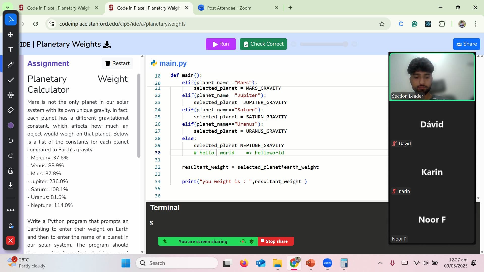The width and height of the screenshot is (484, 272).
Task: Select the Eraser annotation tool
Action: [x=10, y=110]
